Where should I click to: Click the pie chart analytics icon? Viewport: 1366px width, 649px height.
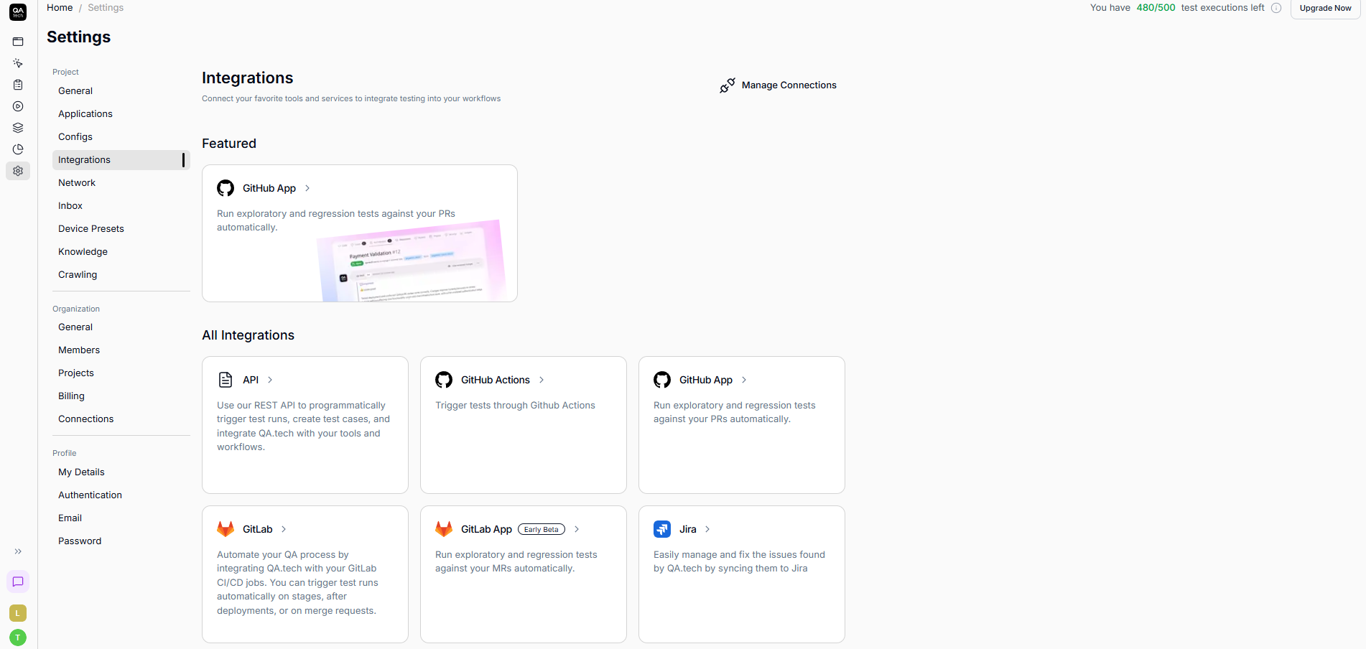click(18, 149)
